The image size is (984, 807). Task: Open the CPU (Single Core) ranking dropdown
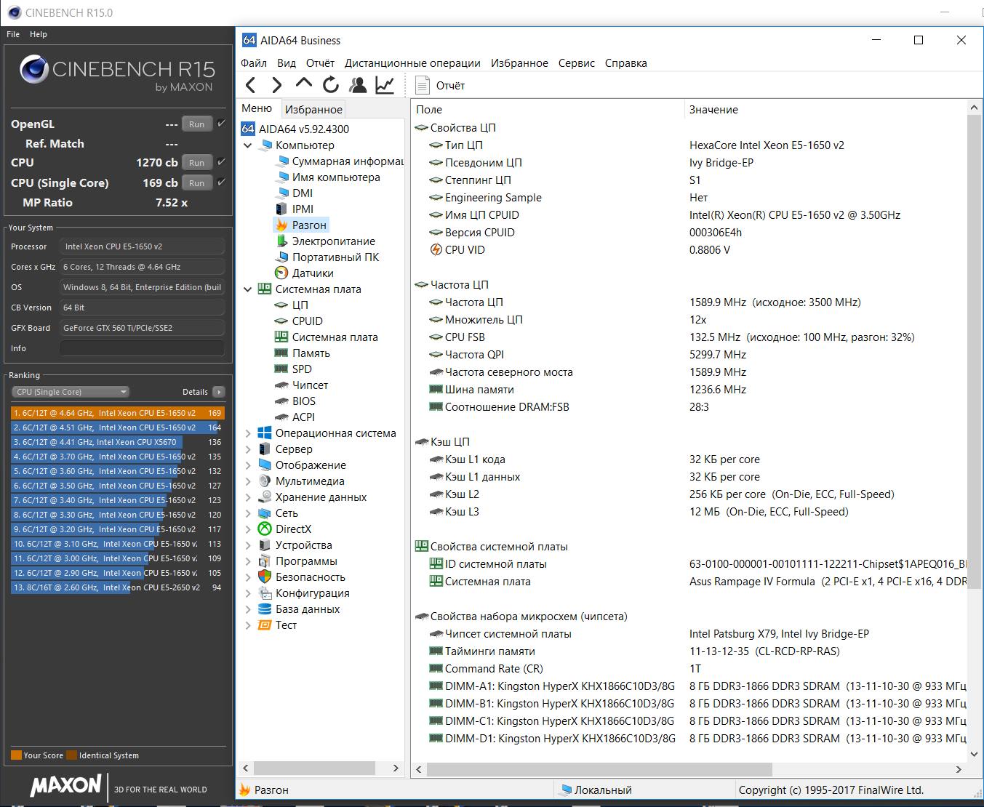click(71, 392)
